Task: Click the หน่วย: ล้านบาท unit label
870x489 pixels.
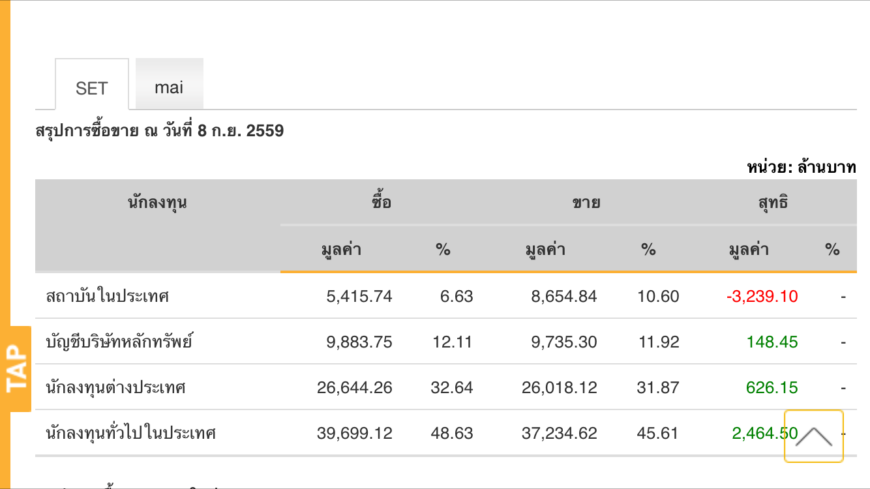Action: click(801, 167)
